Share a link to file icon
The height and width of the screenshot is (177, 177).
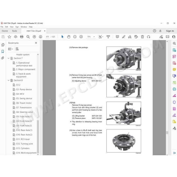click(161, 37)
